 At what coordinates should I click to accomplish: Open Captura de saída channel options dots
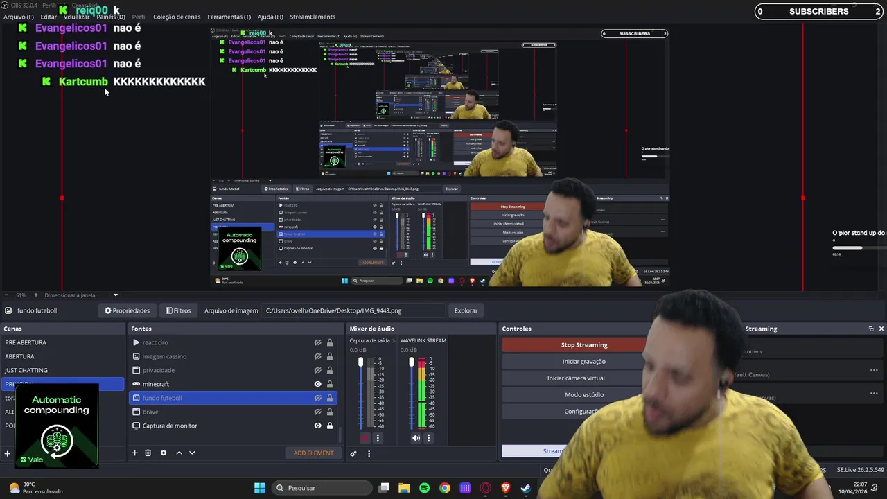click(378, 438)
